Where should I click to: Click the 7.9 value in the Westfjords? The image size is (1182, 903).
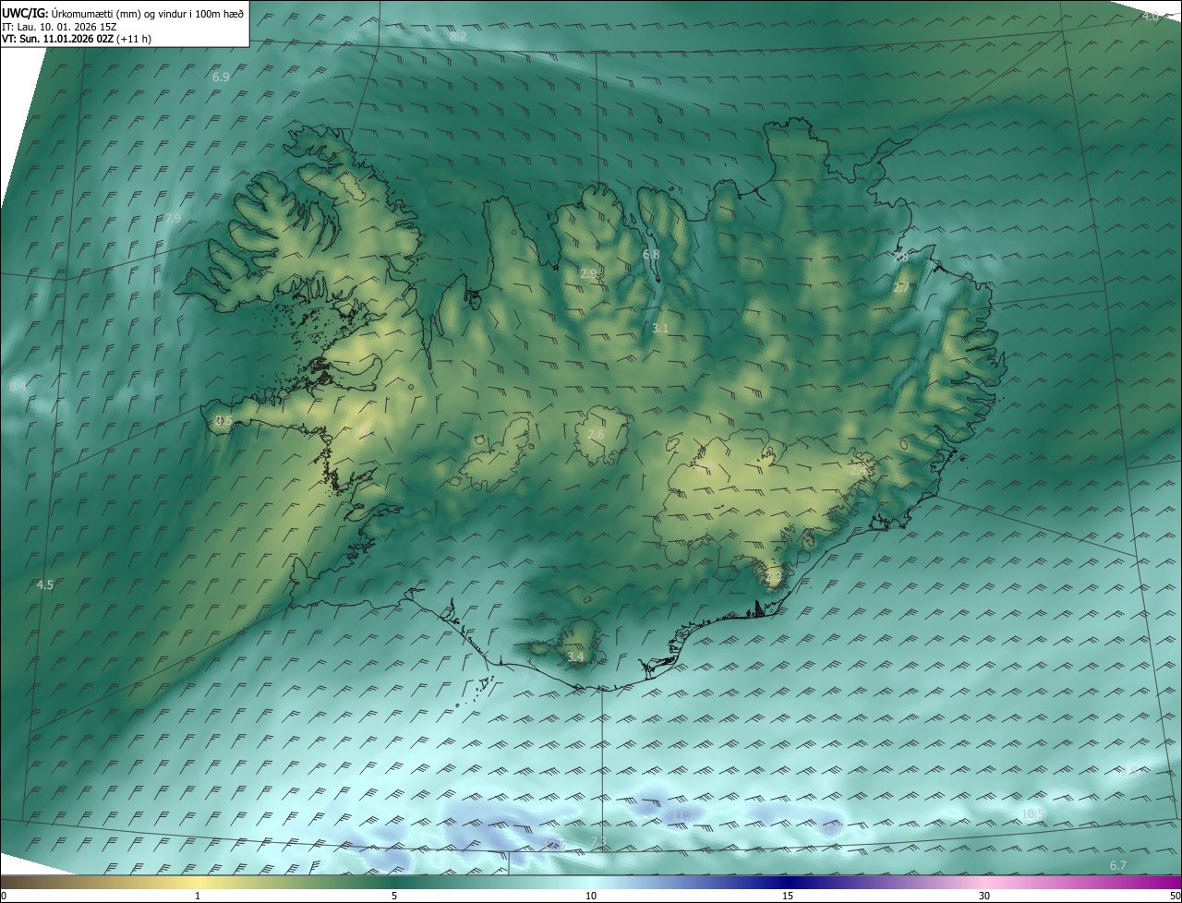173,218
